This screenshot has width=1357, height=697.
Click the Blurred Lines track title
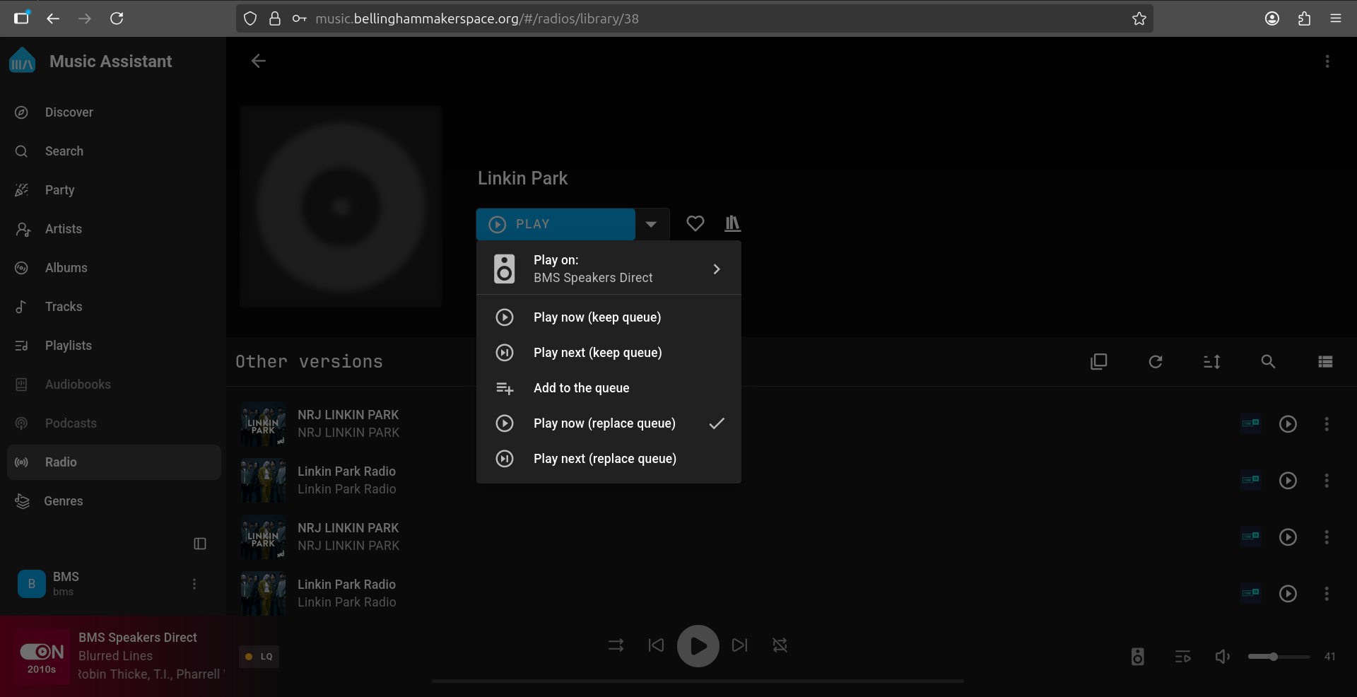(115, 656)
